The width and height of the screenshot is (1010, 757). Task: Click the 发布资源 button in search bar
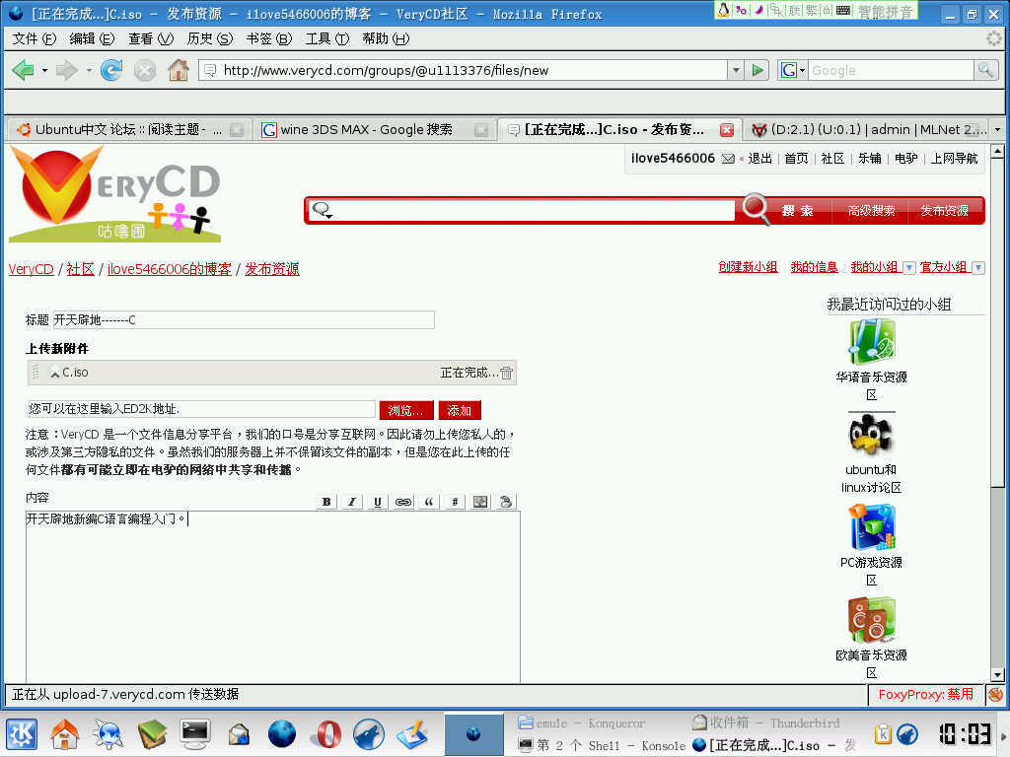click(x=944, y=211)
